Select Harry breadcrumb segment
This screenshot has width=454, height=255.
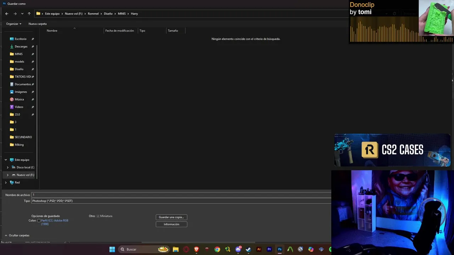click(134, 13)
